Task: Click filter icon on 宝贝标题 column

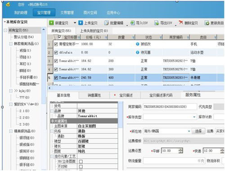Action: click(x=79, y=37)
